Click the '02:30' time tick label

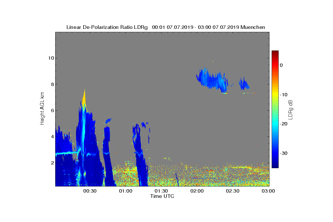(x=233, y=191)
